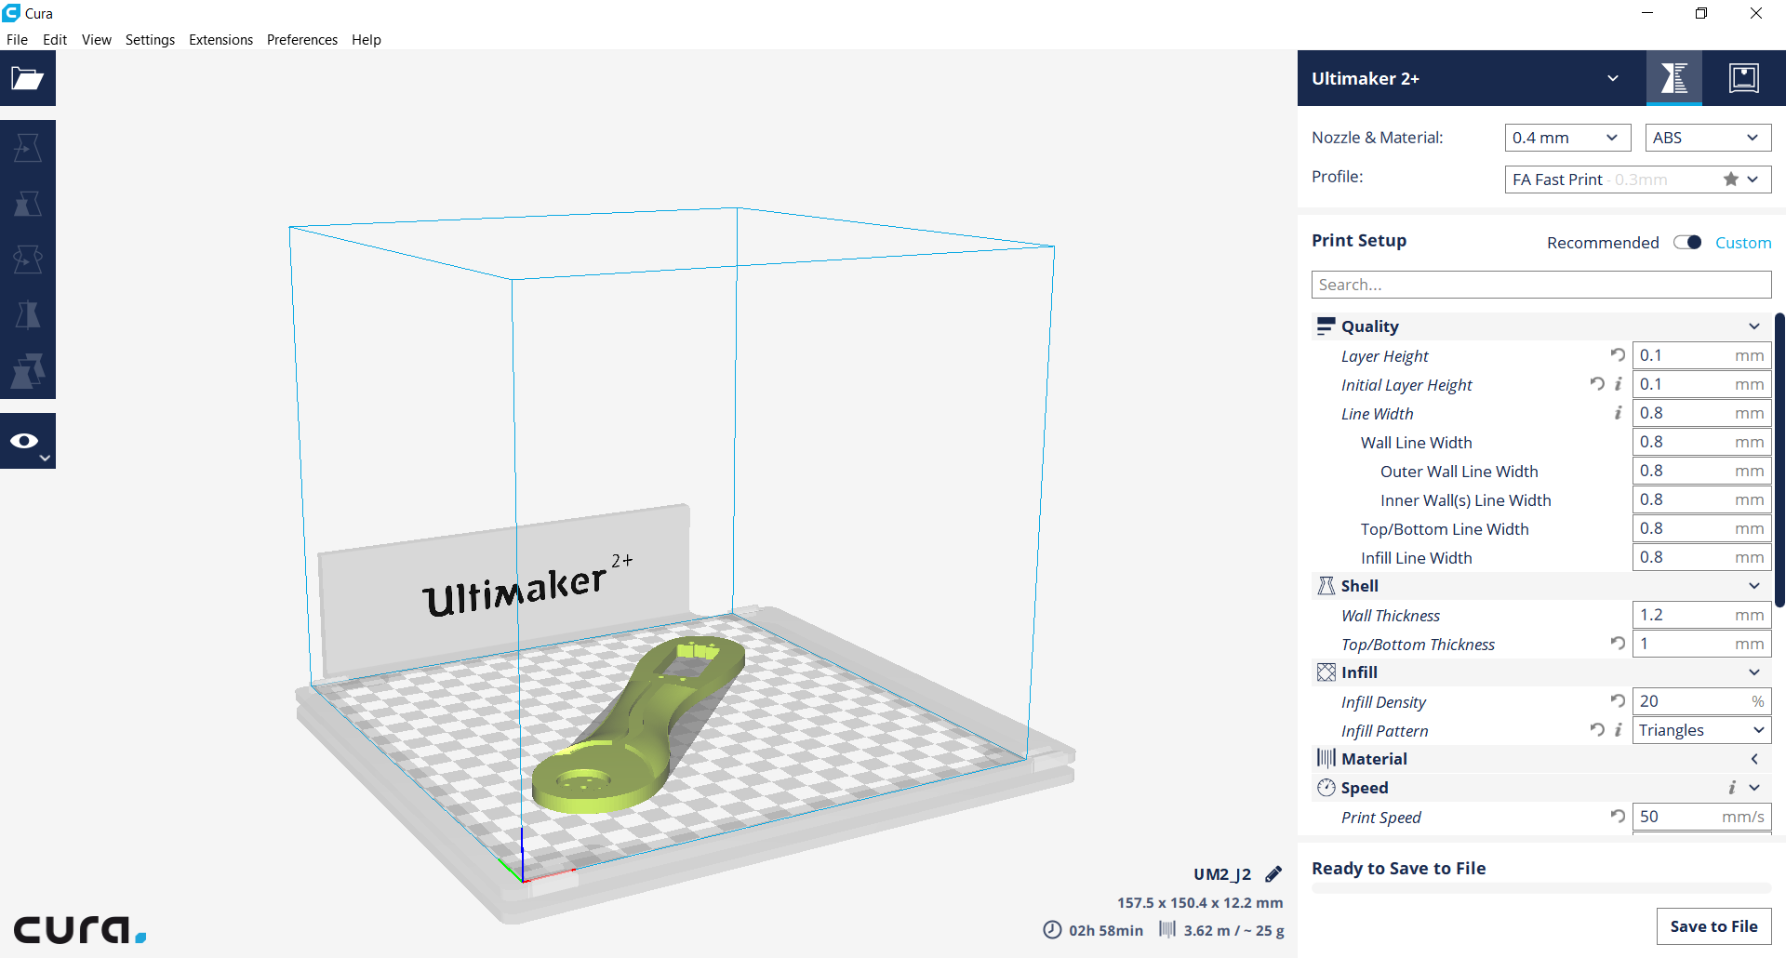Screen dimensions: 1786x958
Task: Reset Infill Pattern value
Action: click(1597, 730)
